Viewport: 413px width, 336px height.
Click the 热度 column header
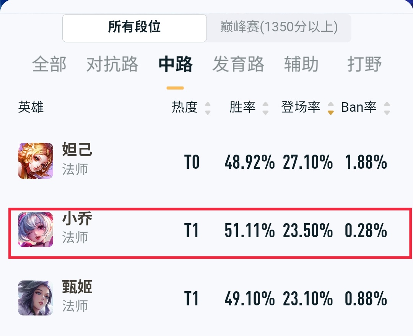pos(185,107)
